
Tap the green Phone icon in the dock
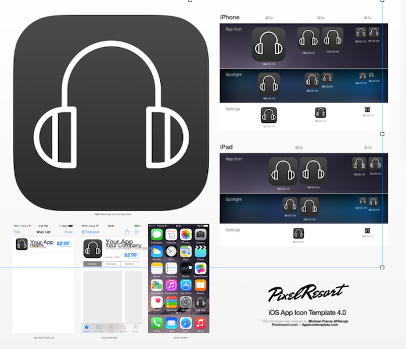[x=156, y=322]
